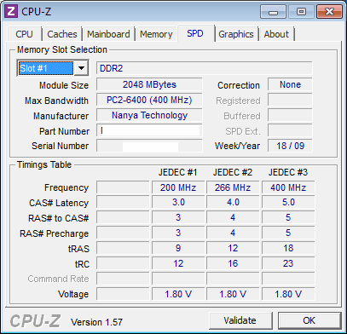The width and height of the screenshot is (347, 334).
Task: Click tRAS value 18
Action: 288,248
